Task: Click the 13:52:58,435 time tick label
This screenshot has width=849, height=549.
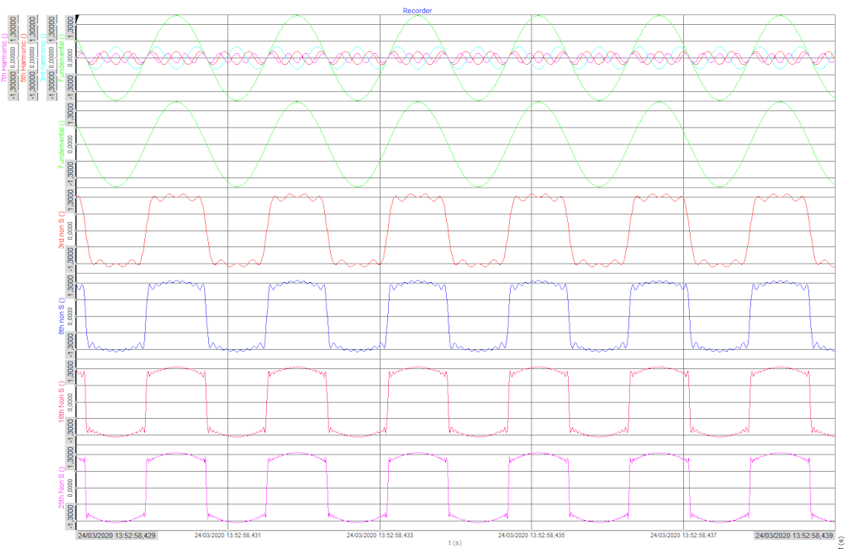Action: 531,536
